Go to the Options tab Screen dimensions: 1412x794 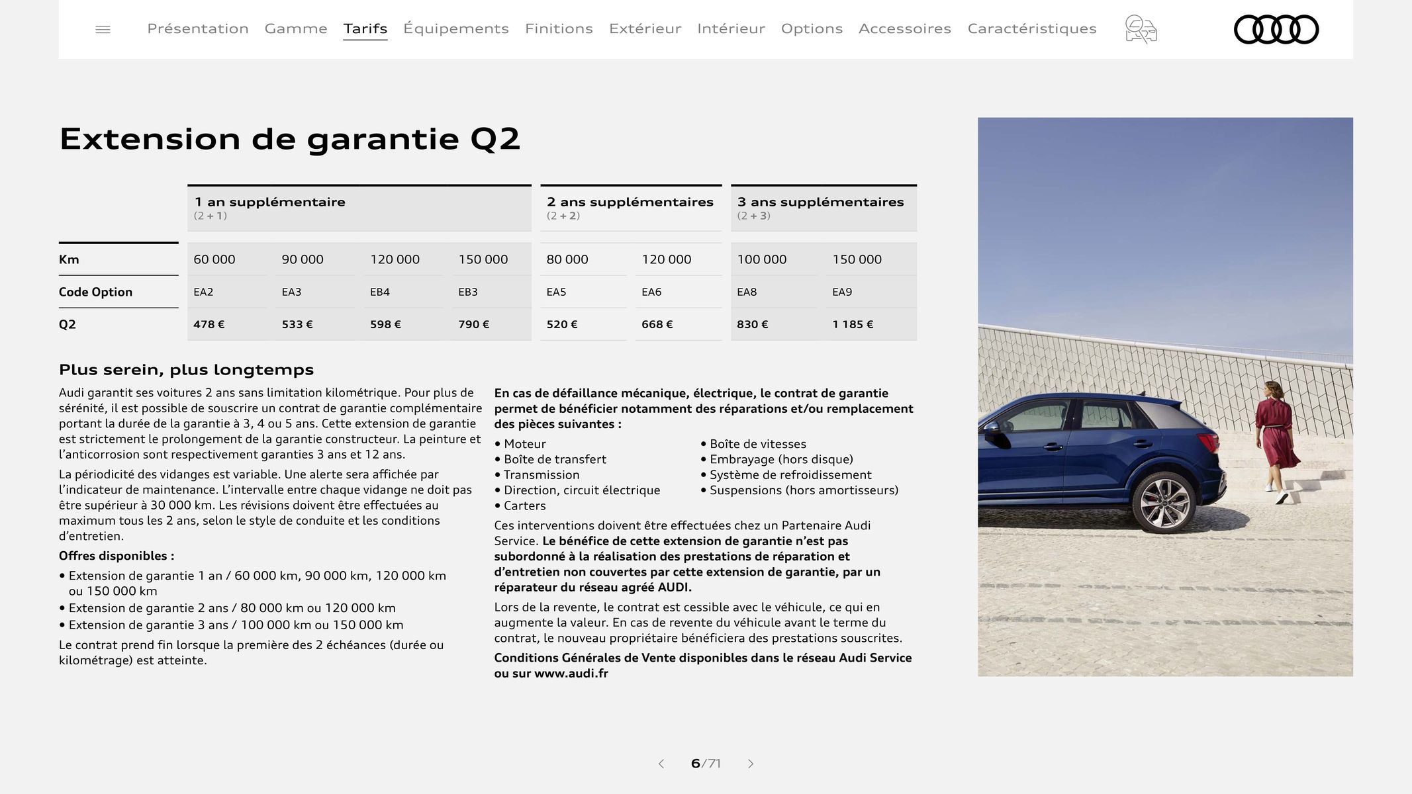point(812,28)
